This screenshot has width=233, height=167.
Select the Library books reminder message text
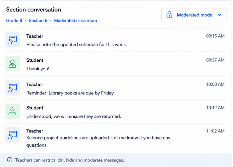click(x=71, y=93)
